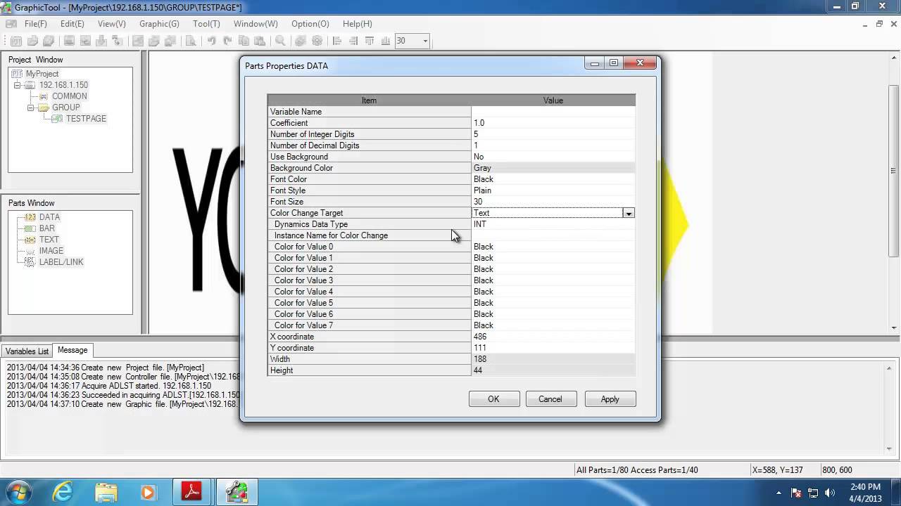Click the Font Color value Black
This screenshot has height=506, width=901.
click(x=553, y=179)
